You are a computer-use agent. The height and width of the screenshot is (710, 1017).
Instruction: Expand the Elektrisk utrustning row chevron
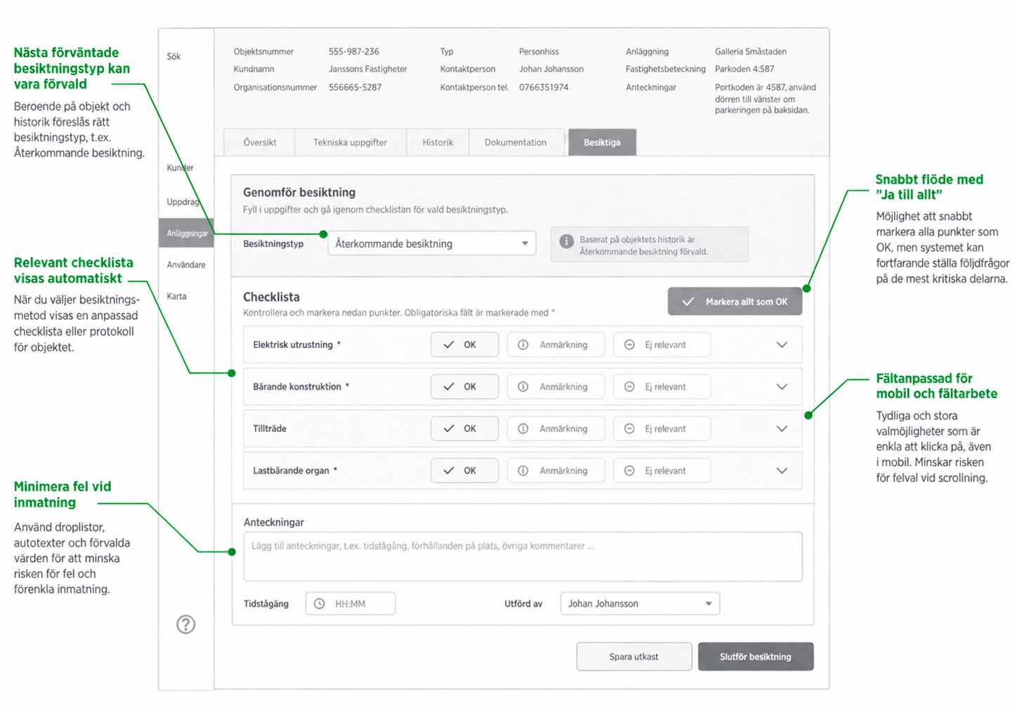782,344
